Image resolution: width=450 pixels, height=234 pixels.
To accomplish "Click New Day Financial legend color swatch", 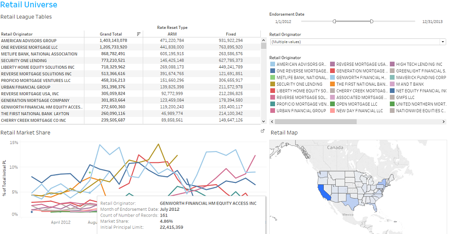I will [x=332, y=111].
